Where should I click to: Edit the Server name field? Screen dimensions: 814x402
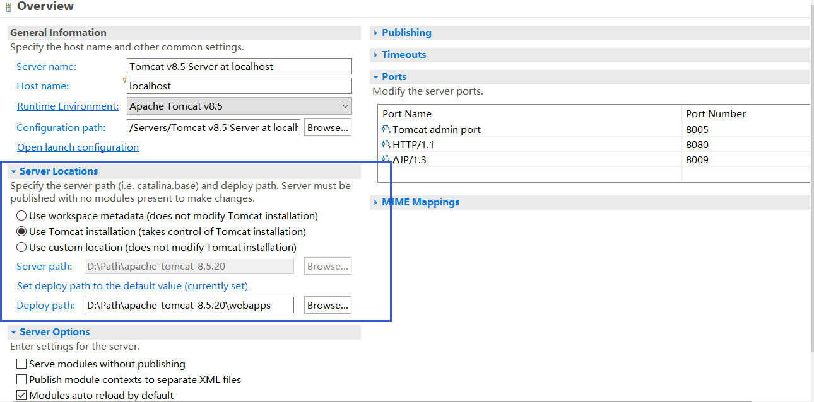click(239, 66)
